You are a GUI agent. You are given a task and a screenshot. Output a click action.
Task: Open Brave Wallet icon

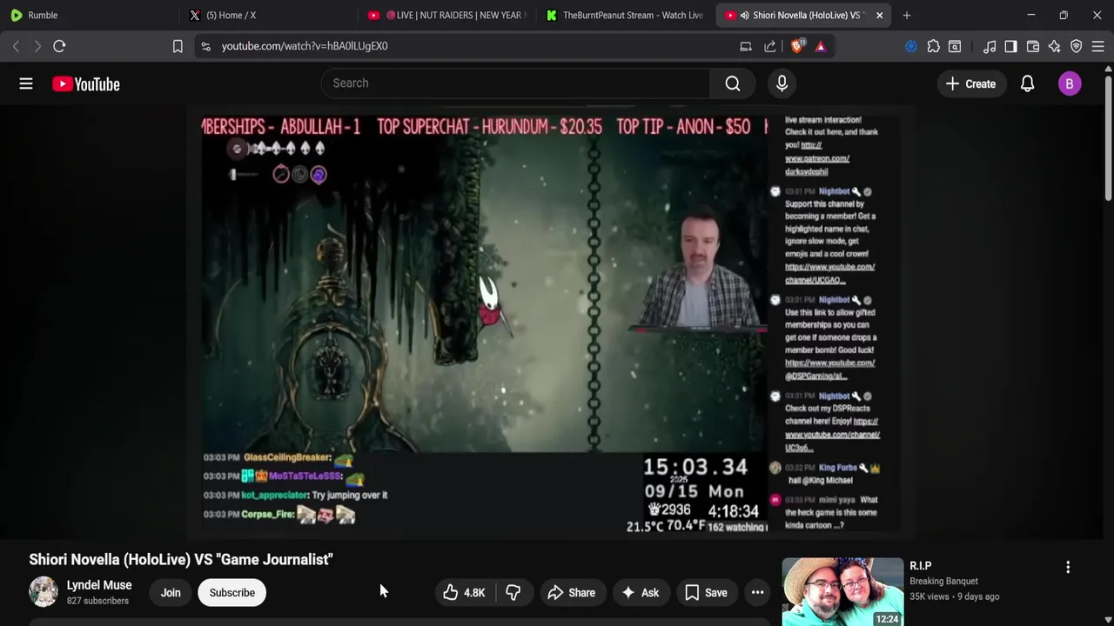pos(1033,46)
